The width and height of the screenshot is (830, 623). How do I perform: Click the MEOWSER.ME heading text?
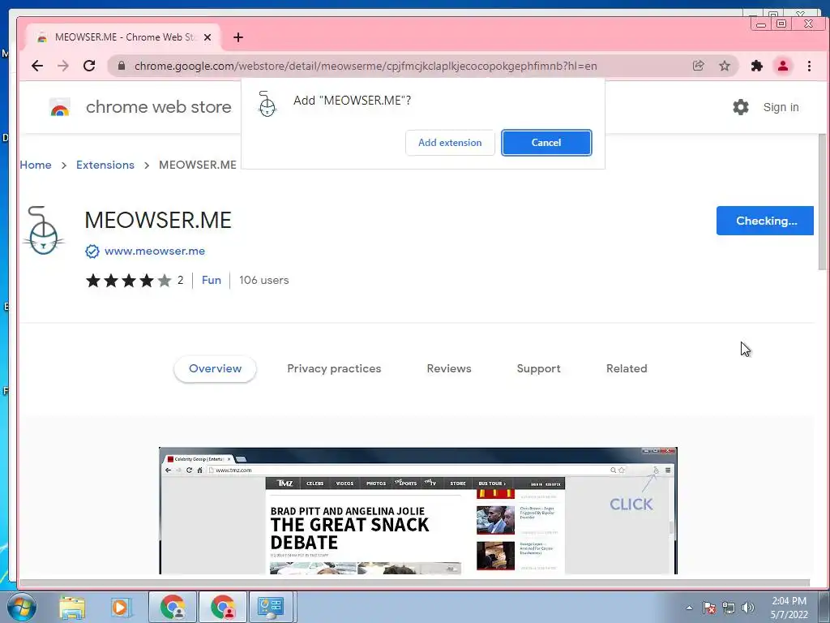(x=158, y=220)
